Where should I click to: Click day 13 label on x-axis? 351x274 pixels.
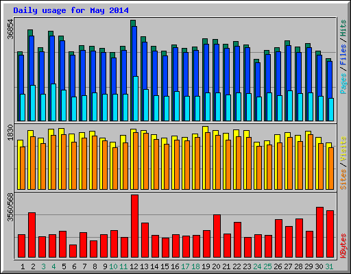tap(144, 266)
